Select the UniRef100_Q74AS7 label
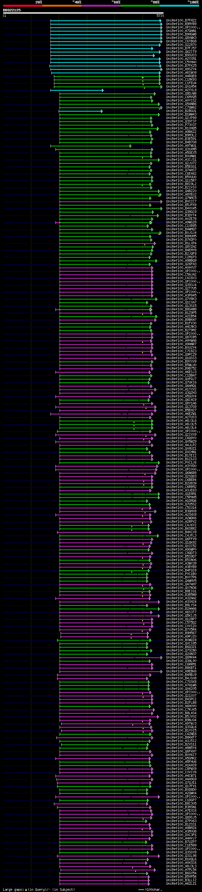Screen dimensions: 202x892 pos(181,170)
